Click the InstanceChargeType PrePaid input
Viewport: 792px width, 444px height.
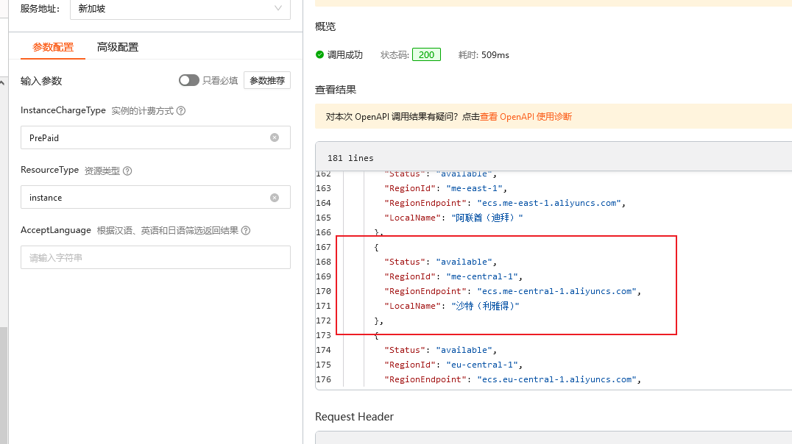147,137
